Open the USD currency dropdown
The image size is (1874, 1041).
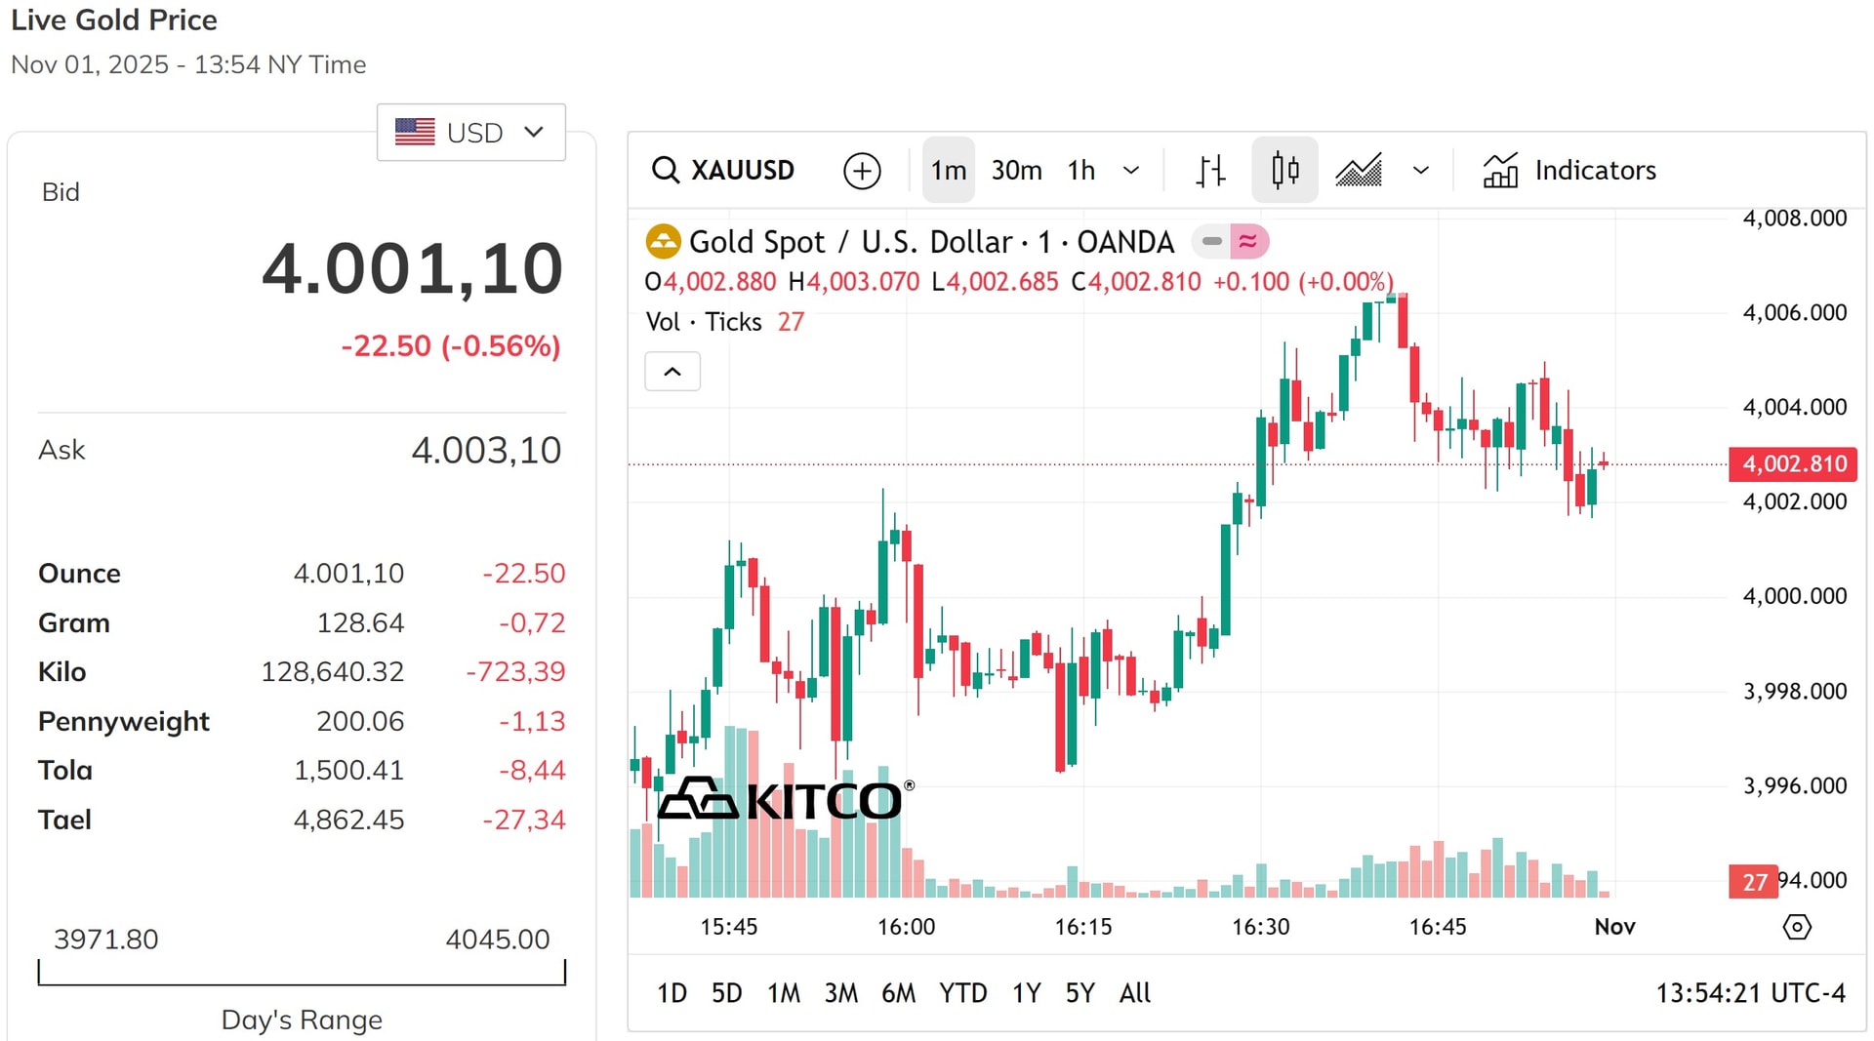pos(471,132)
